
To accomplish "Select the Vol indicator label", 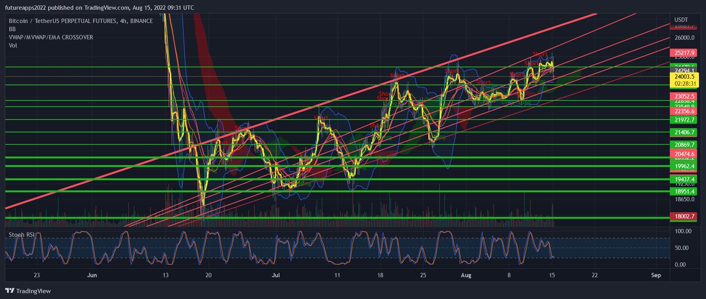I will click(x=12, y=44).
